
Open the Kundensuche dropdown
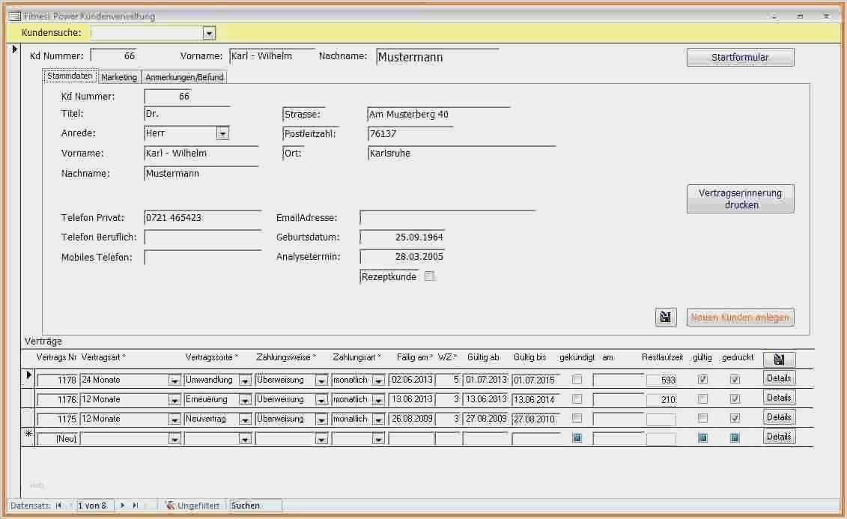(x=210, y=32)
